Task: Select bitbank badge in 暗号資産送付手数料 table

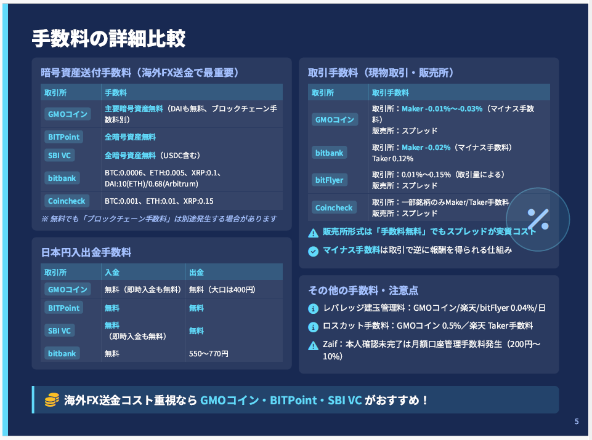Action: point(62,178)
